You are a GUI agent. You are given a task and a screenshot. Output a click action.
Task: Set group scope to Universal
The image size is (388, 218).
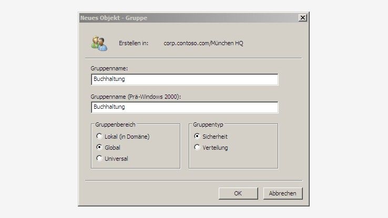click(99, 158)
